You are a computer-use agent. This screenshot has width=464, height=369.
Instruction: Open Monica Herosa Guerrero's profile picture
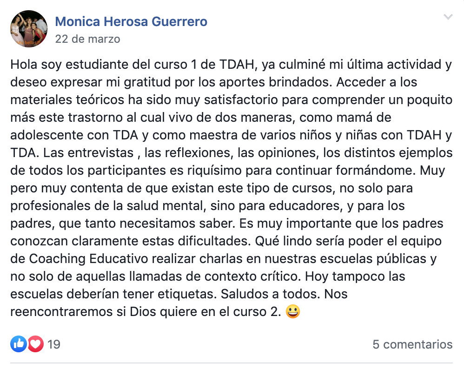pos(29,29)
